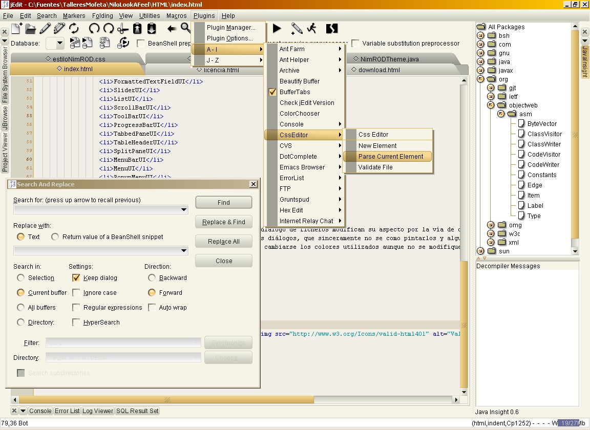Image resolution: width=590 pixels, height=430 pixels.
Task: Click the Find button
Action: [x=224, y=203]
